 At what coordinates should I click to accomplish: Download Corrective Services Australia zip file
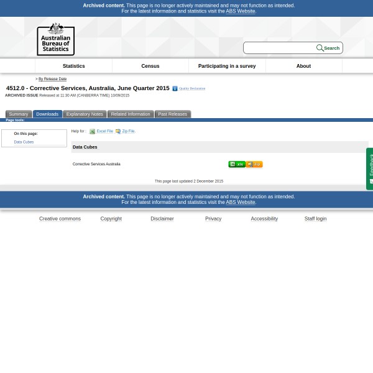pyautogui.click(x=254, y=164)
